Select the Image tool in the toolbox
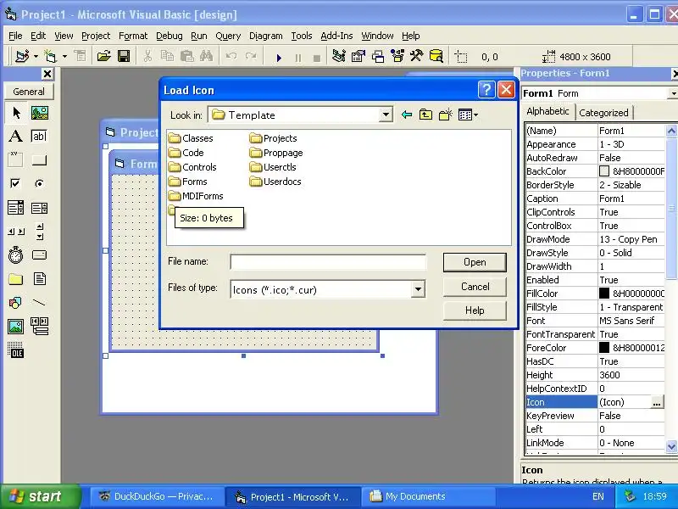 16,327
